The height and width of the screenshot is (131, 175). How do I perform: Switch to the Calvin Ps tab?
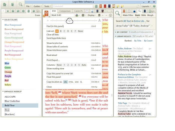tap(78, 11)
